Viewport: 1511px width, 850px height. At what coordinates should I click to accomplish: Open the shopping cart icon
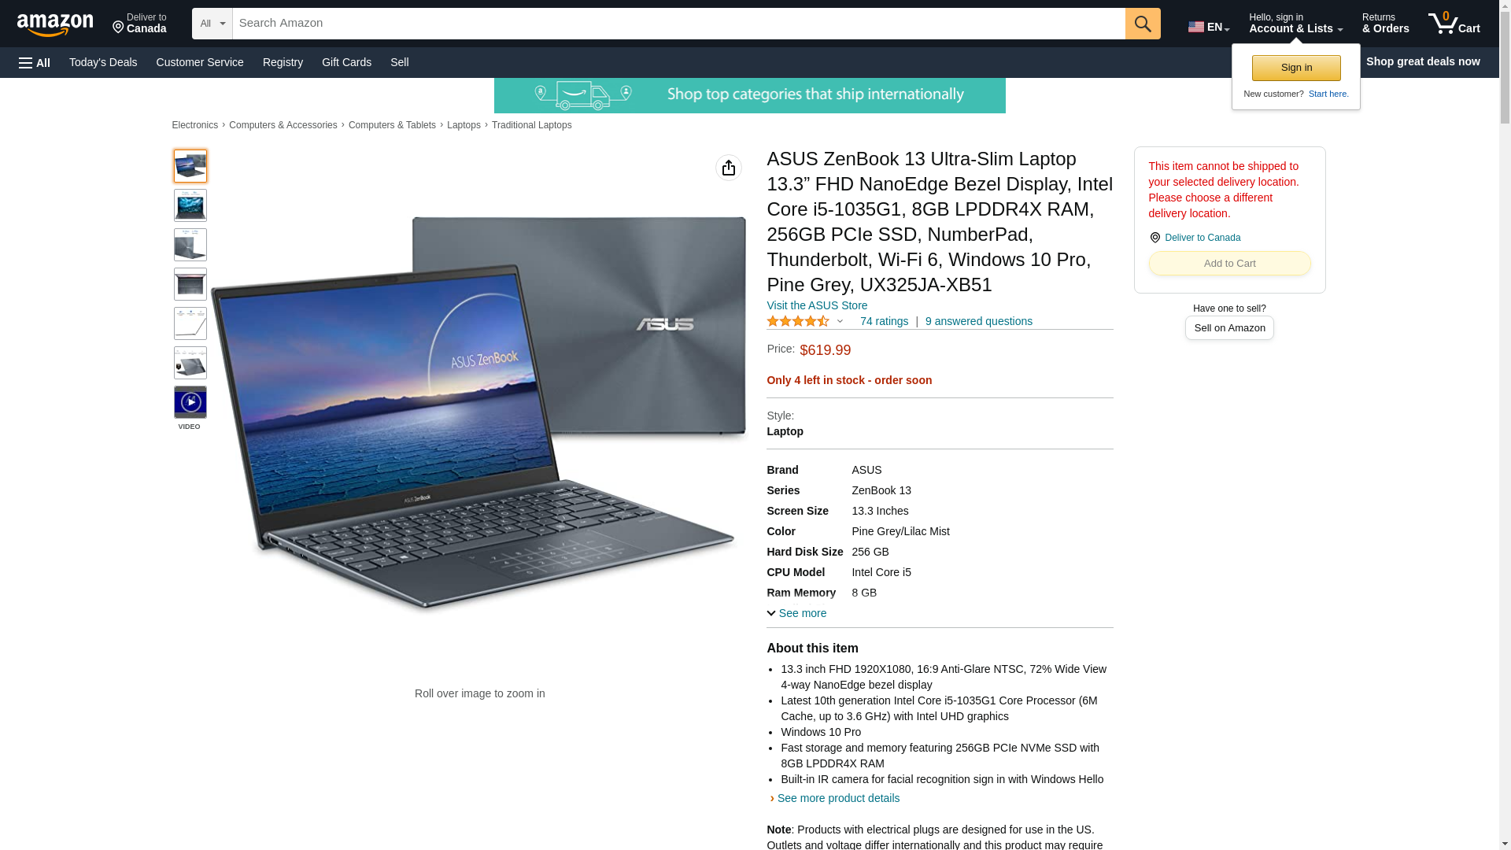click(x=1454, y=24)
